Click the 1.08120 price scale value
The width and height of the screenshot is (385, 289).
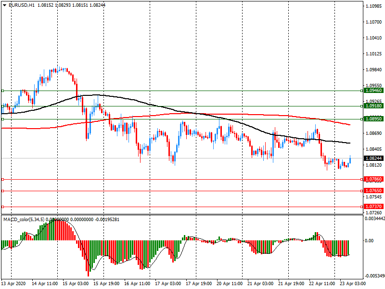click(374, 165)
